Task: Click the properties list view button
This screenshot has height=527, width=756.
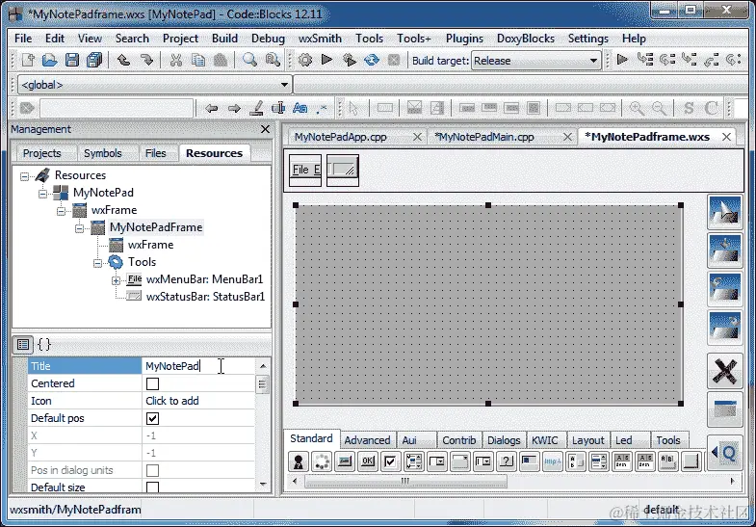Action: coord(23,344)
